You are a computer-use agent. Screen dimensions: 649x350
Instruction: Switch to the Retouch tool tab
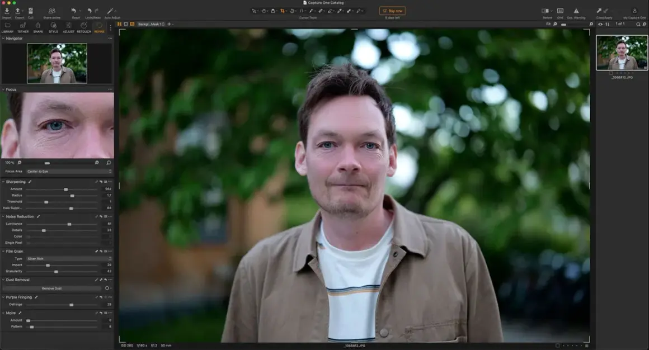[x=84, y=27]
